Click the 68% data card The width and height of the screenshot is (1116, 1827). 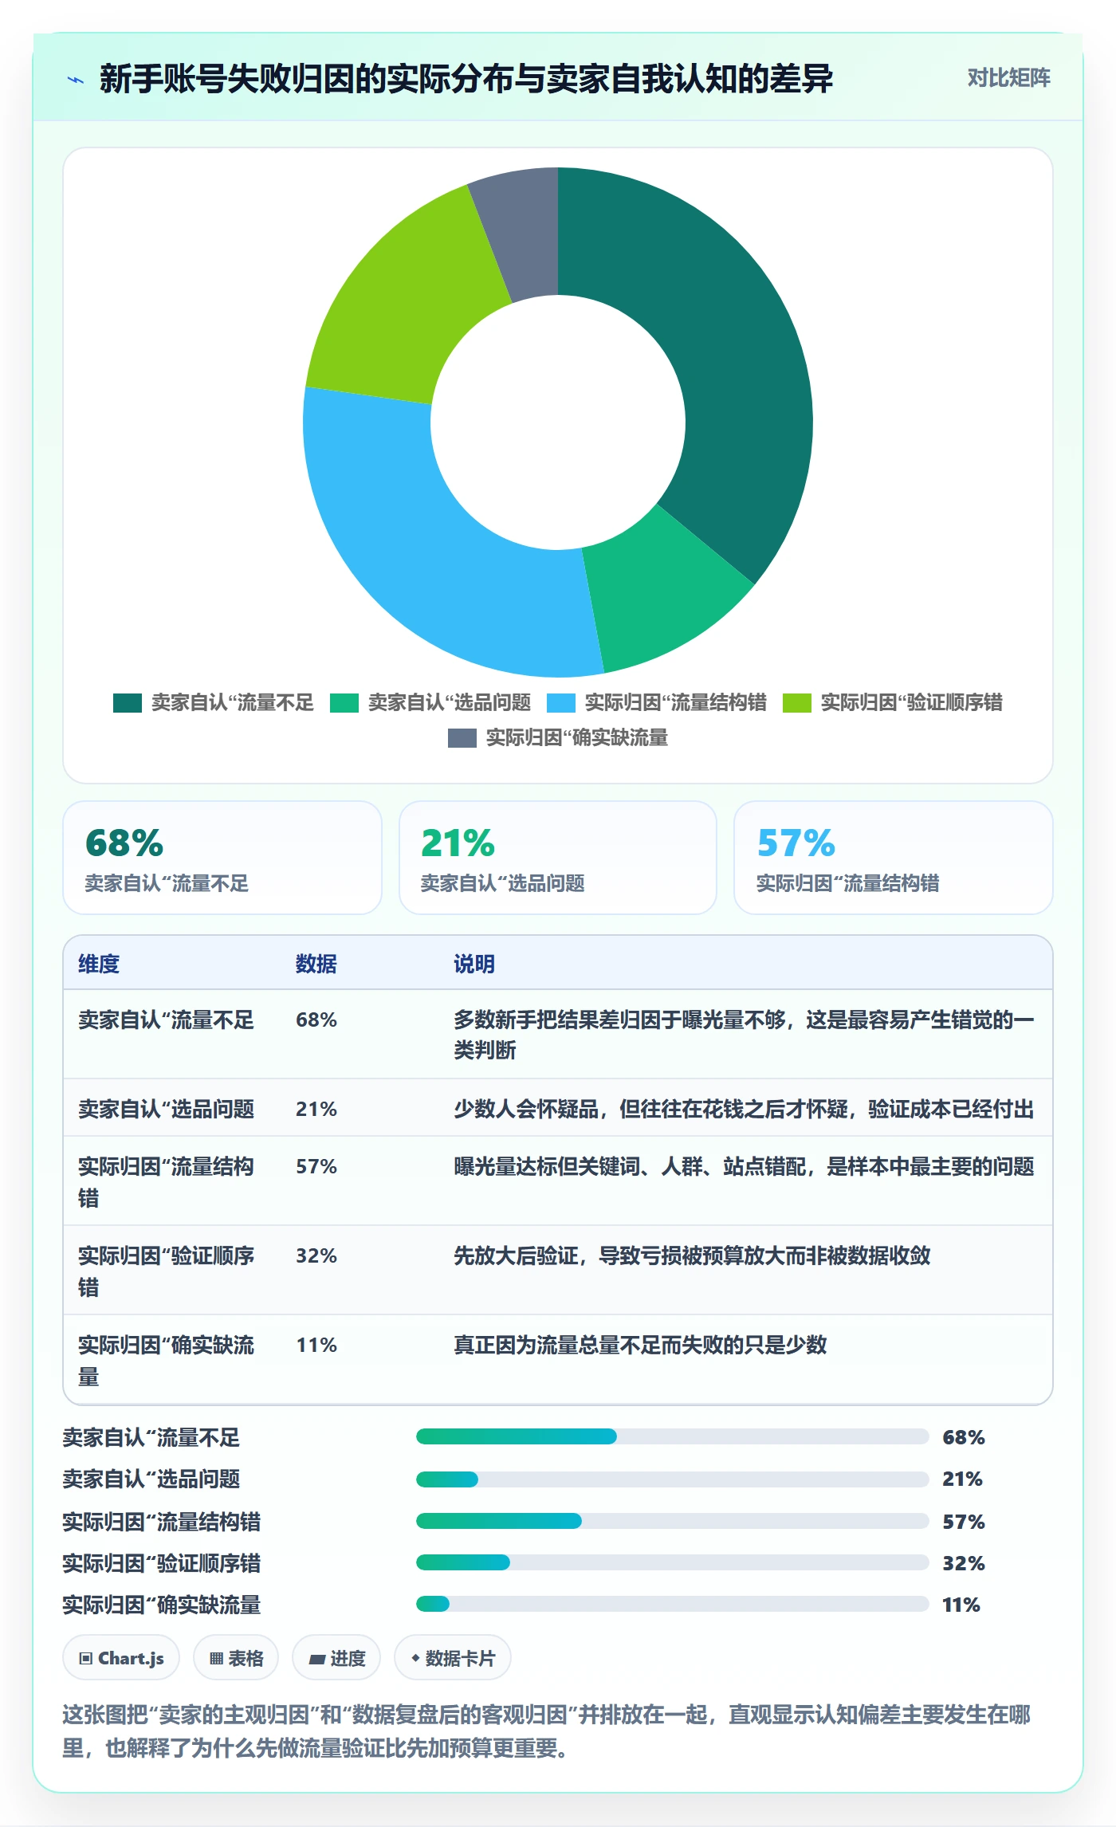(x=222, y=858)
